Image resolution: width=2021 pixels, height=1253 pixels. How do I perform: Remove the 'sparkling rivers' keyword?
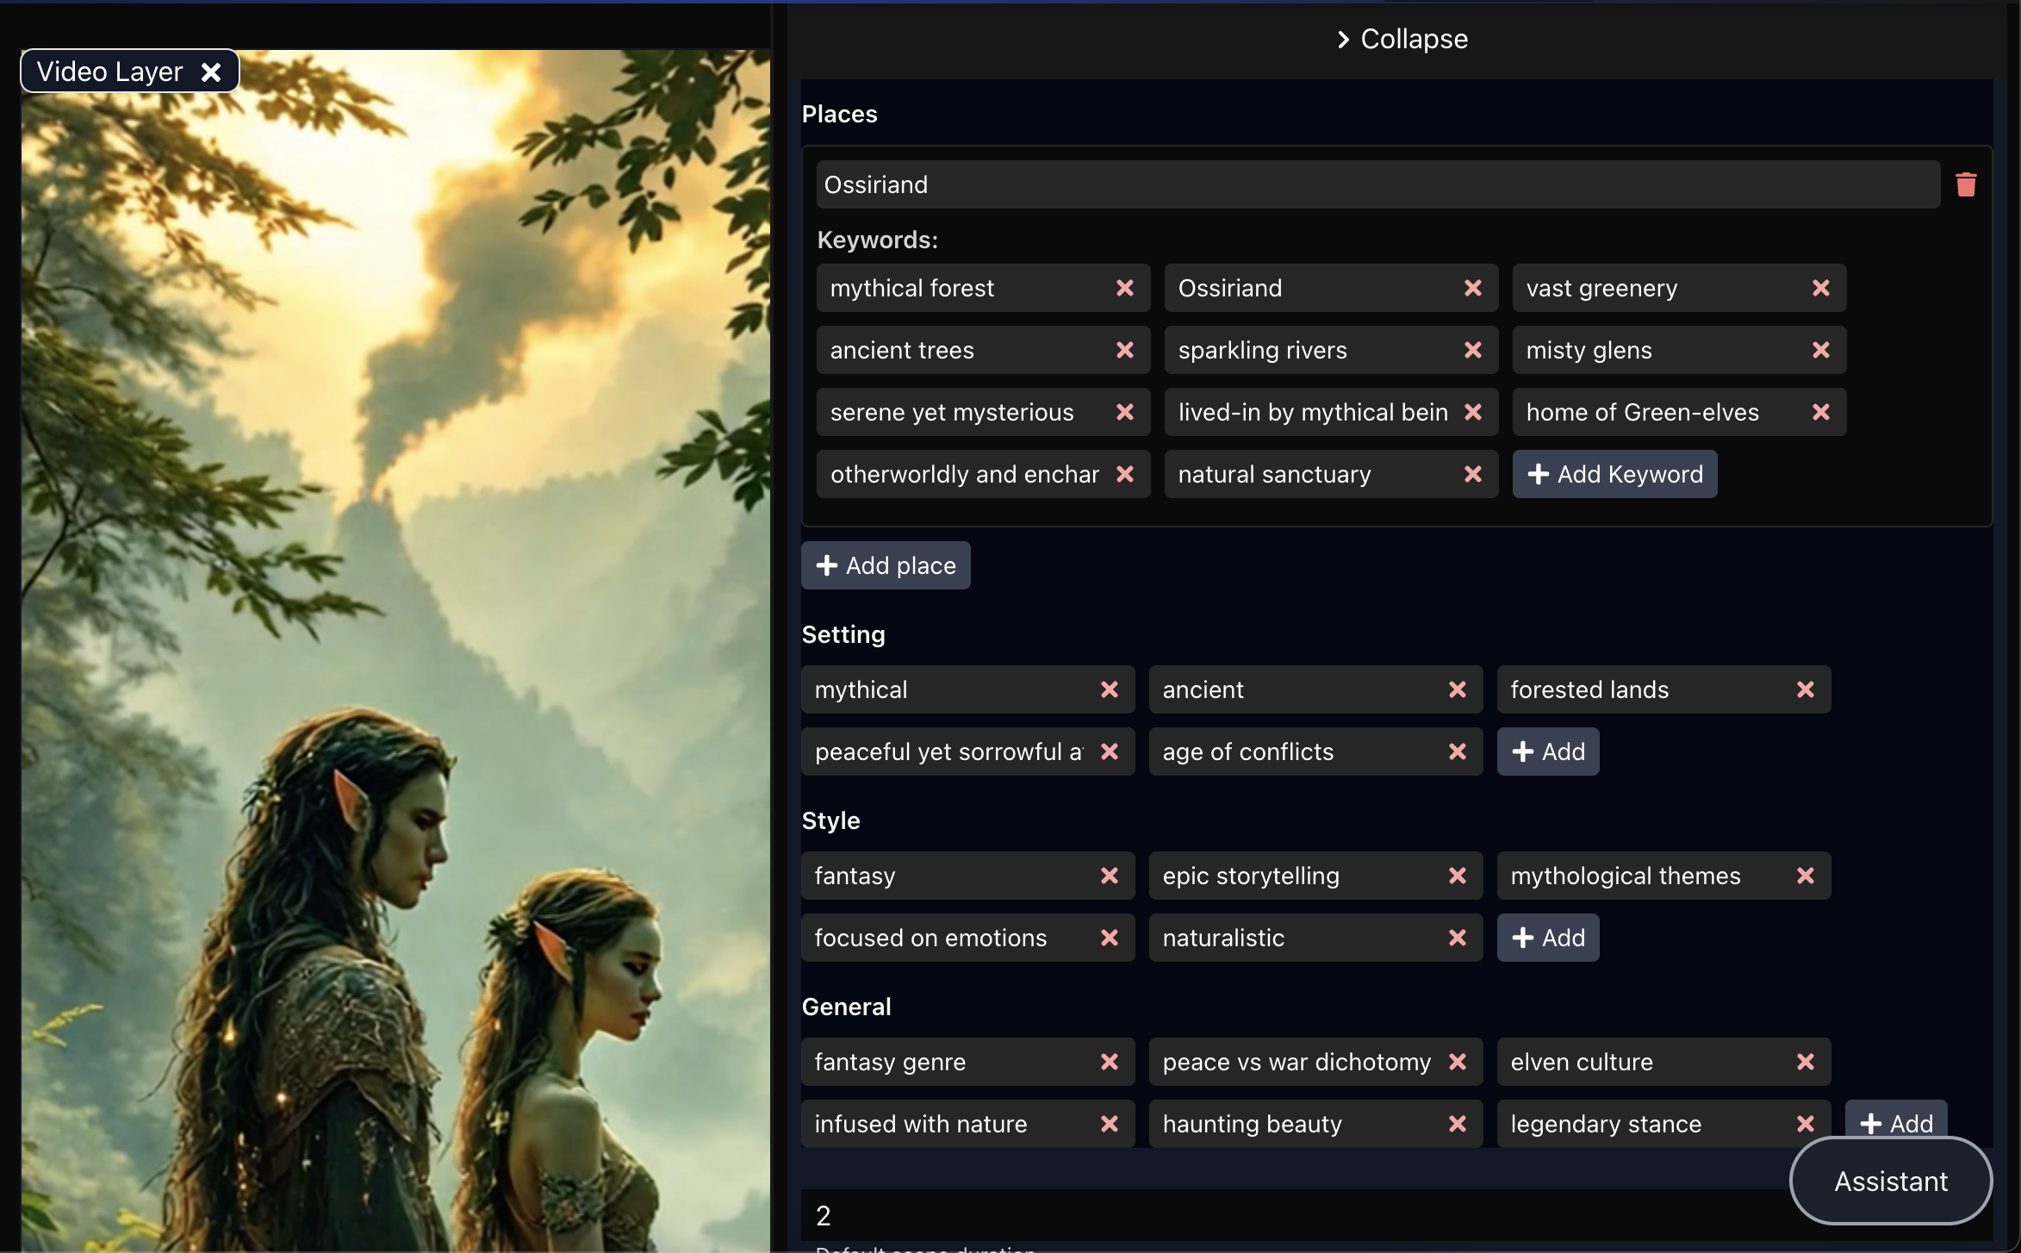coord(1472,350)
